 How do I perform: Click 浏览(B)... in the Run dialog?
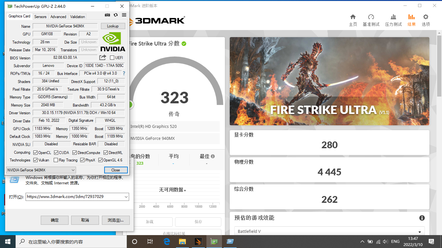click(116, 220)
